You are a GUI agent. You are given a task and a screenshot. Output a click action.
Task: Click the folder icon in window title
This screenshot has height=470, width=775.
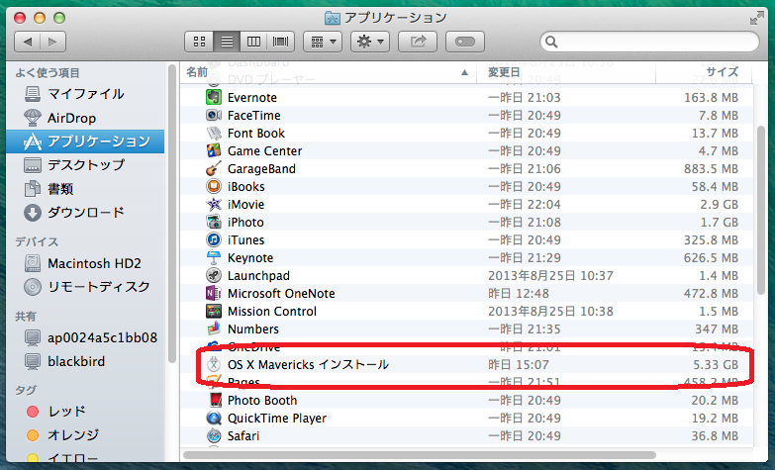pyautogui.click(x=333, y=18)
